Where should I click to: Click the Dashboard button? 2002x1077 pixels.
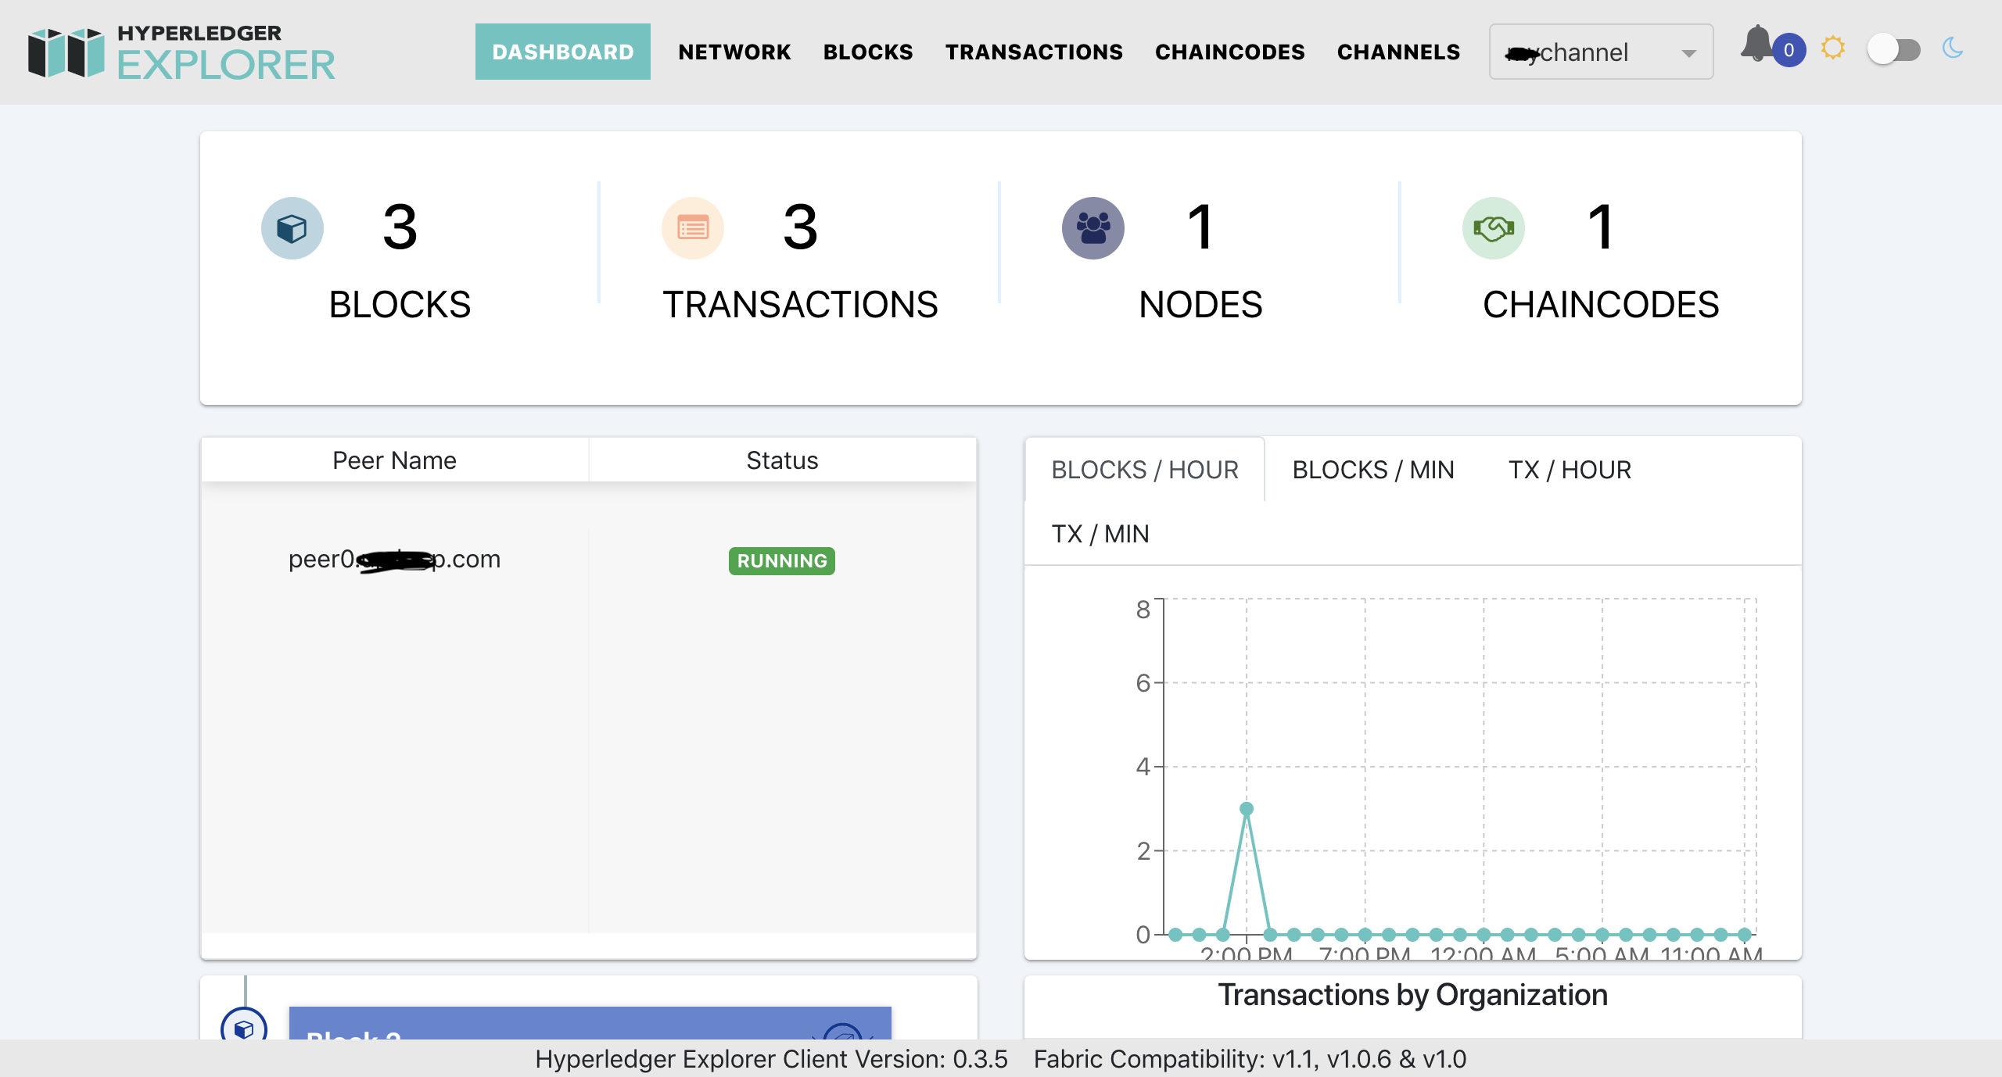pos(562,52)
